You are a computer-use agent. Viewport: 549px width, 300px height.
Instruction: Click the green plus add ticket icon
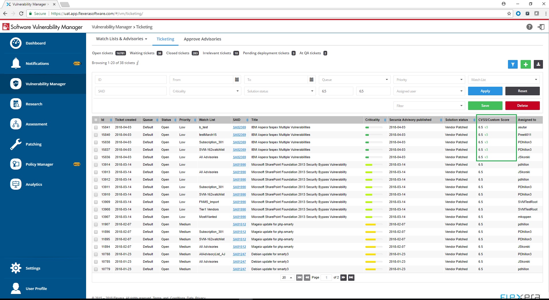pyautogui.click(x=525, y=64)
